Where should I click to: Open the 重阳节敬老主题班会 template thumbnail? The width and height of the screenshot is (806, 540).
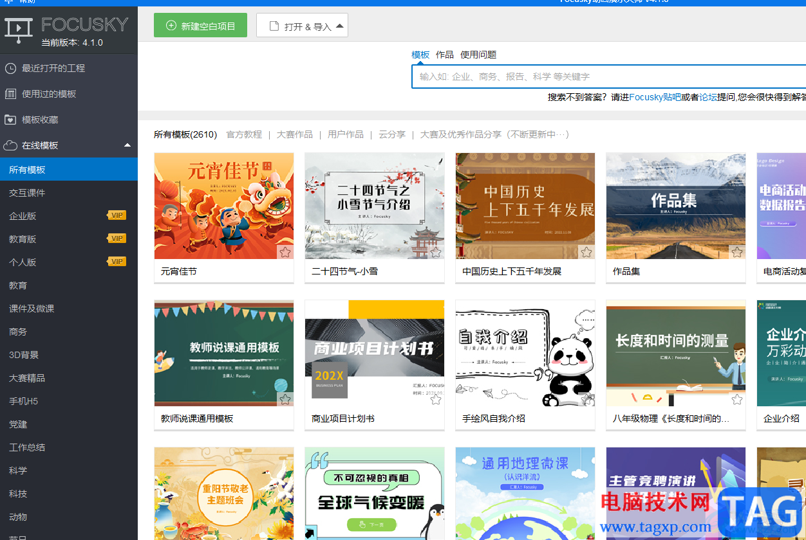pos(224,494)
